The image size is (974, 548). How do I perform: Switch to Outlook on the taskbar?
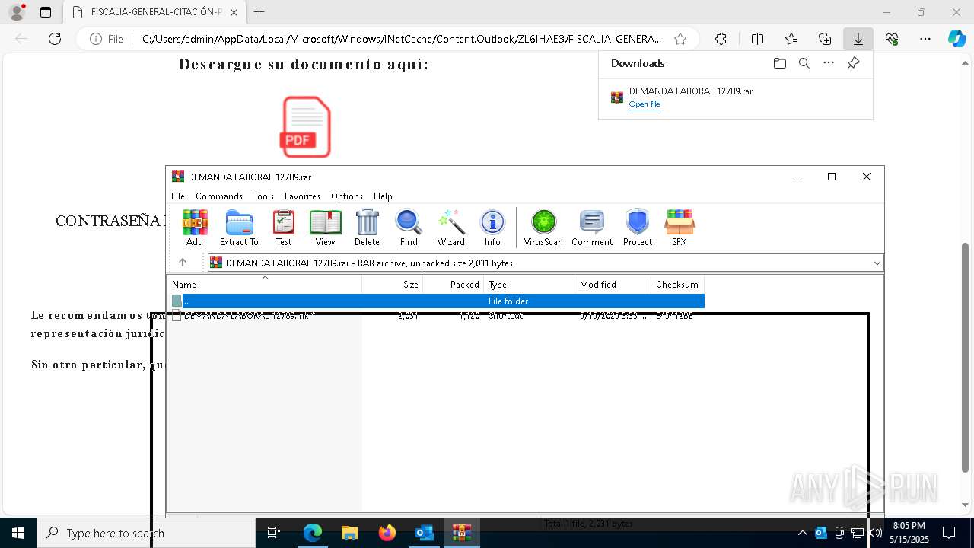(424, 533)
